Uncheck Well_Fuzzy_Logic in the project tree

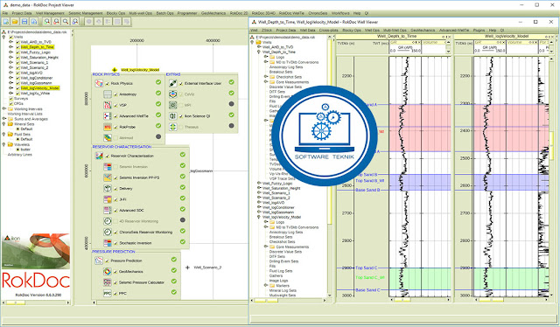(17, 52)
